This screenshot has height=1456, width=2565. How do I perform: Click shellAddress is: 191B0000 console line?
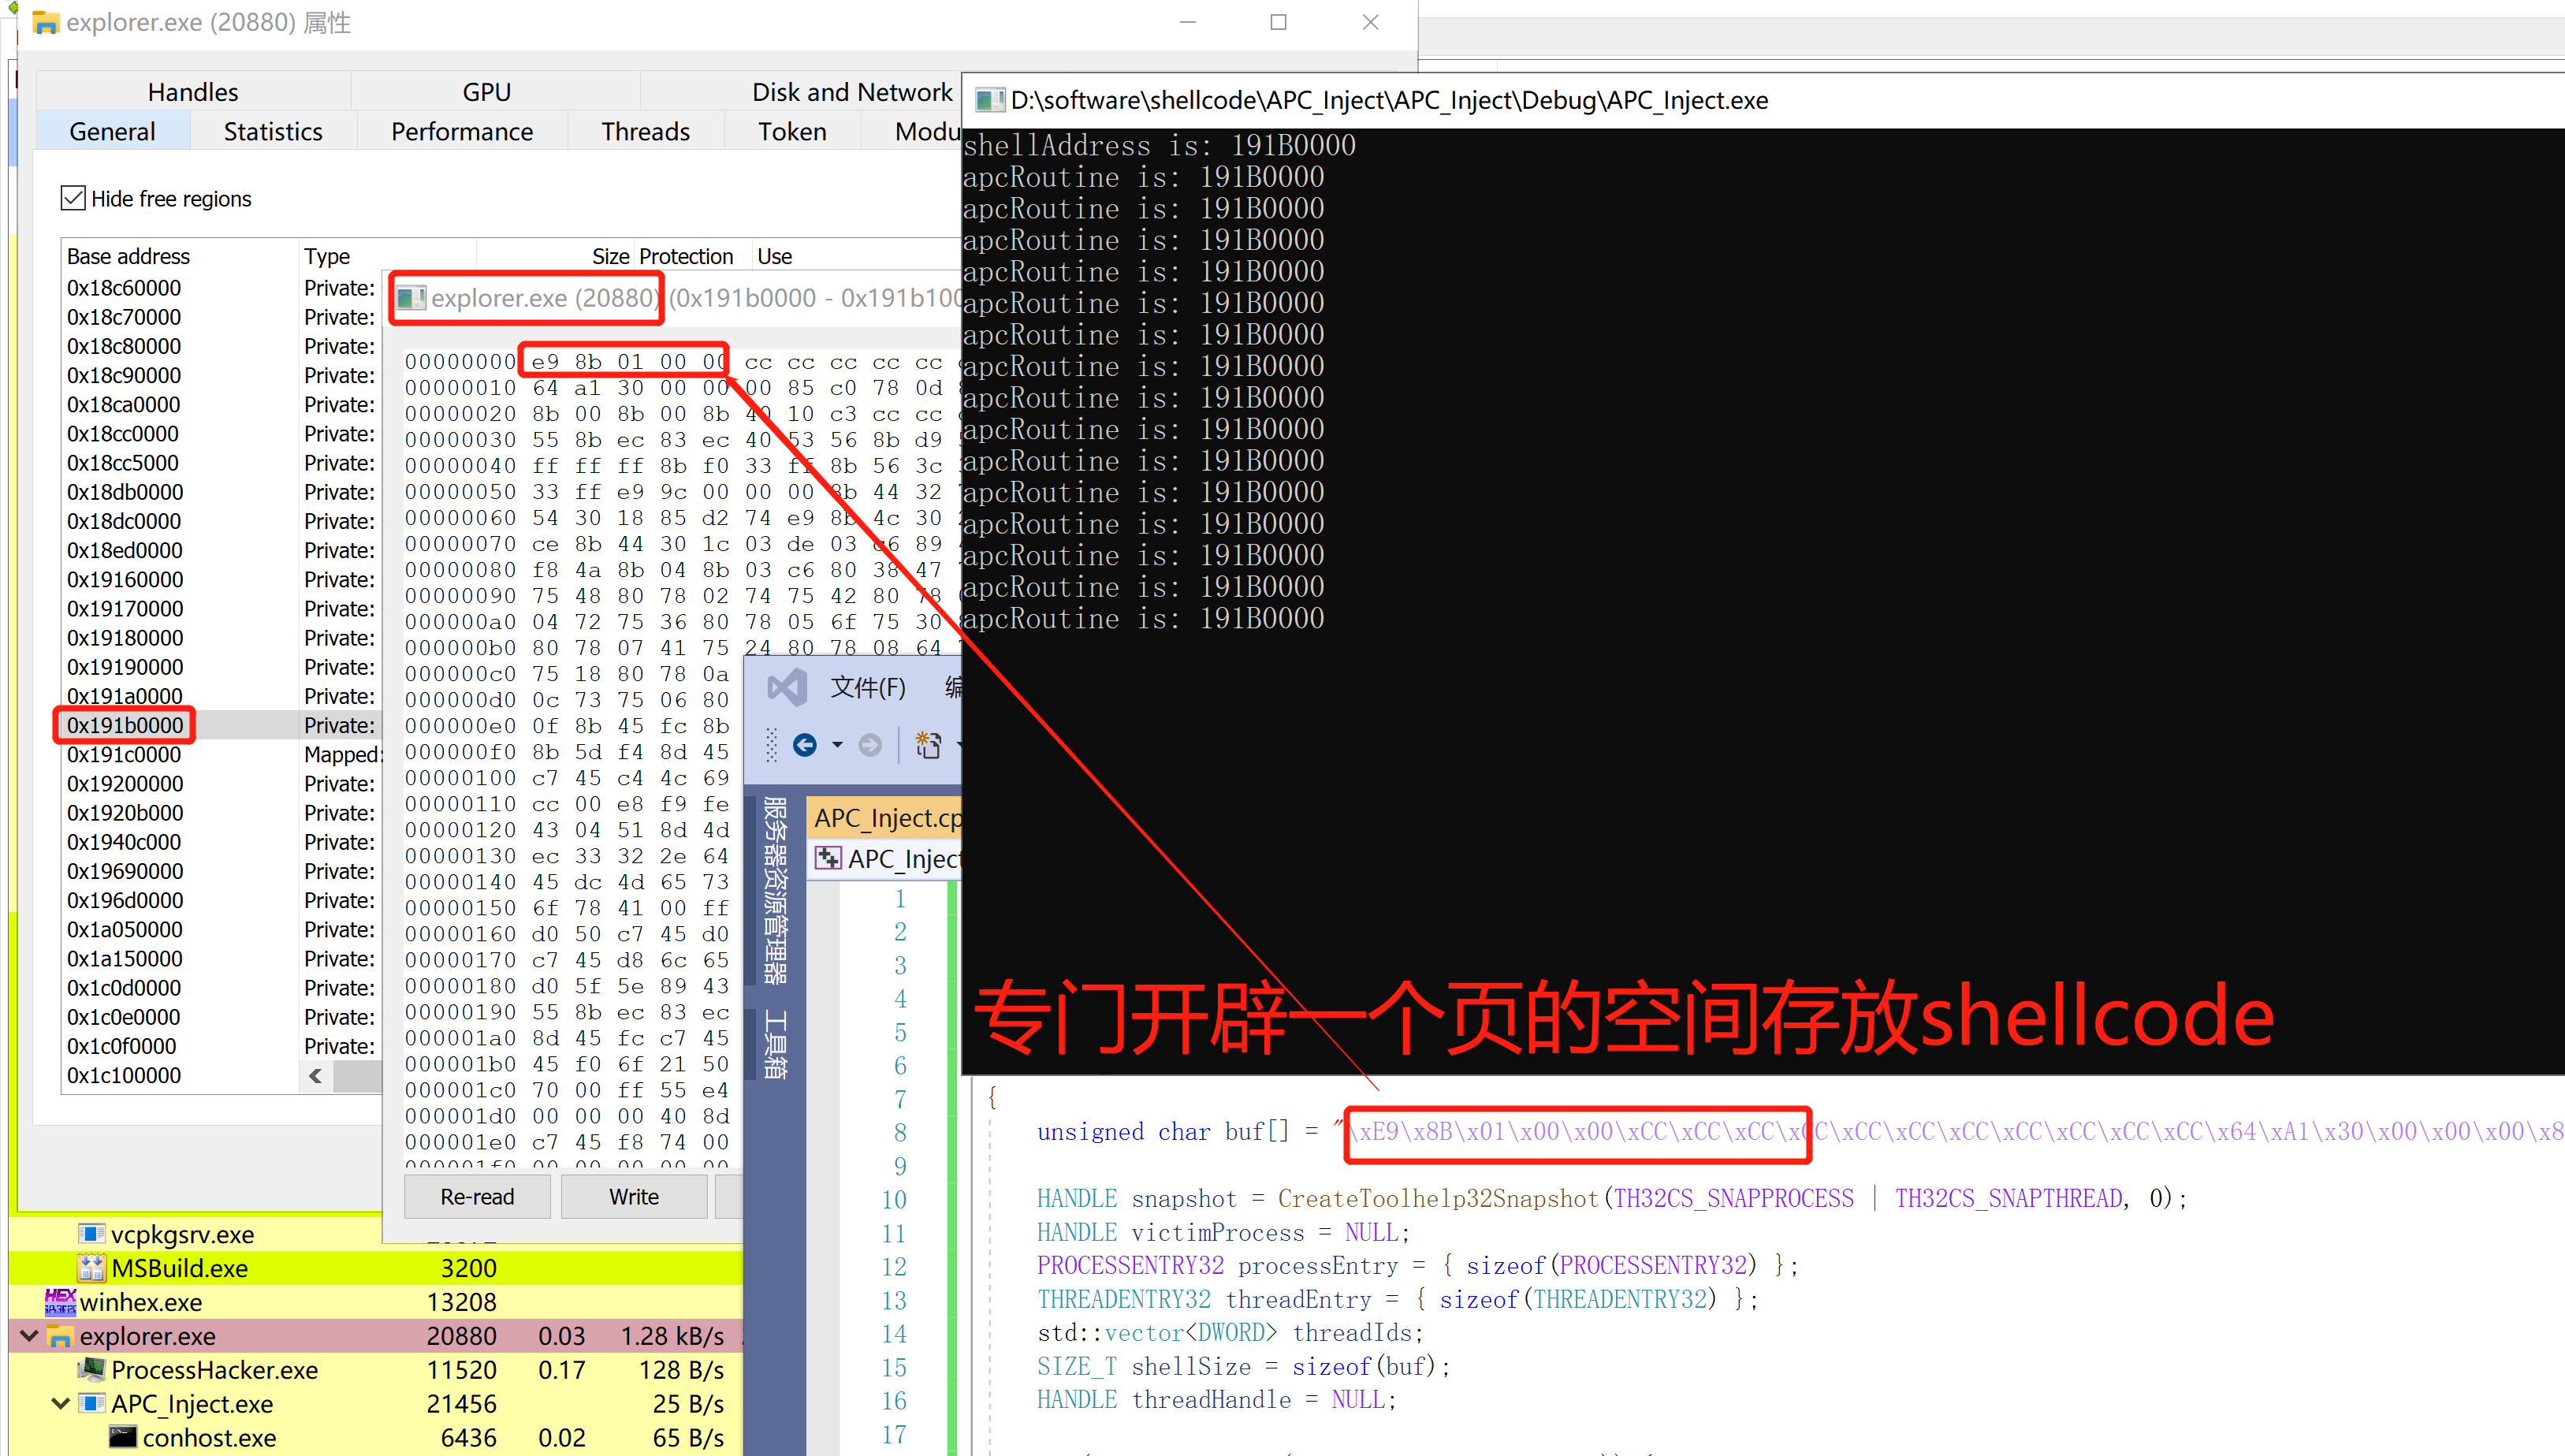coord(1160,146)
